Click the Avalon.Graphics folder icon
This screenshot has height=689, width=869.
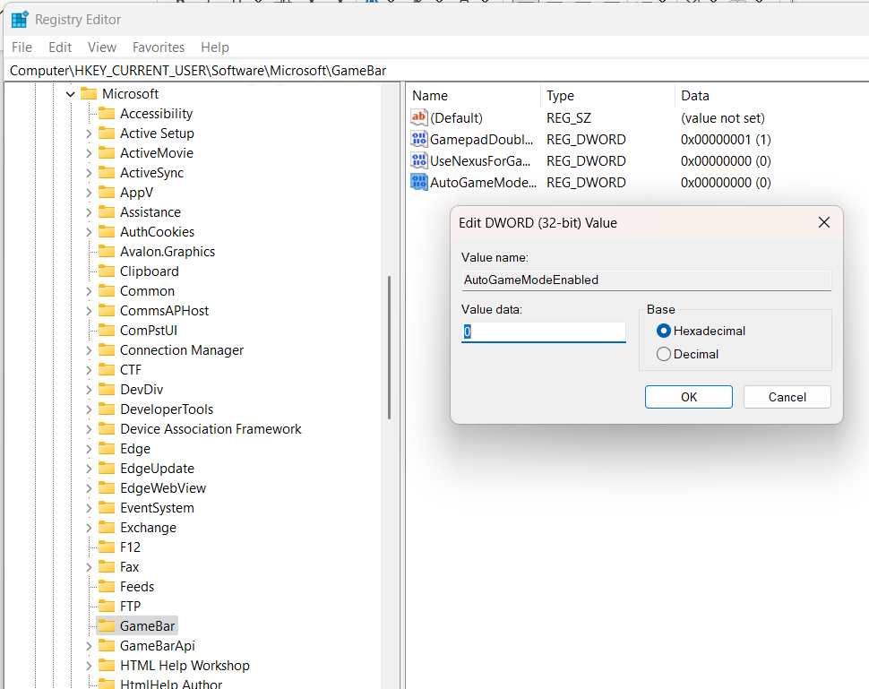(x=107, y=252)
